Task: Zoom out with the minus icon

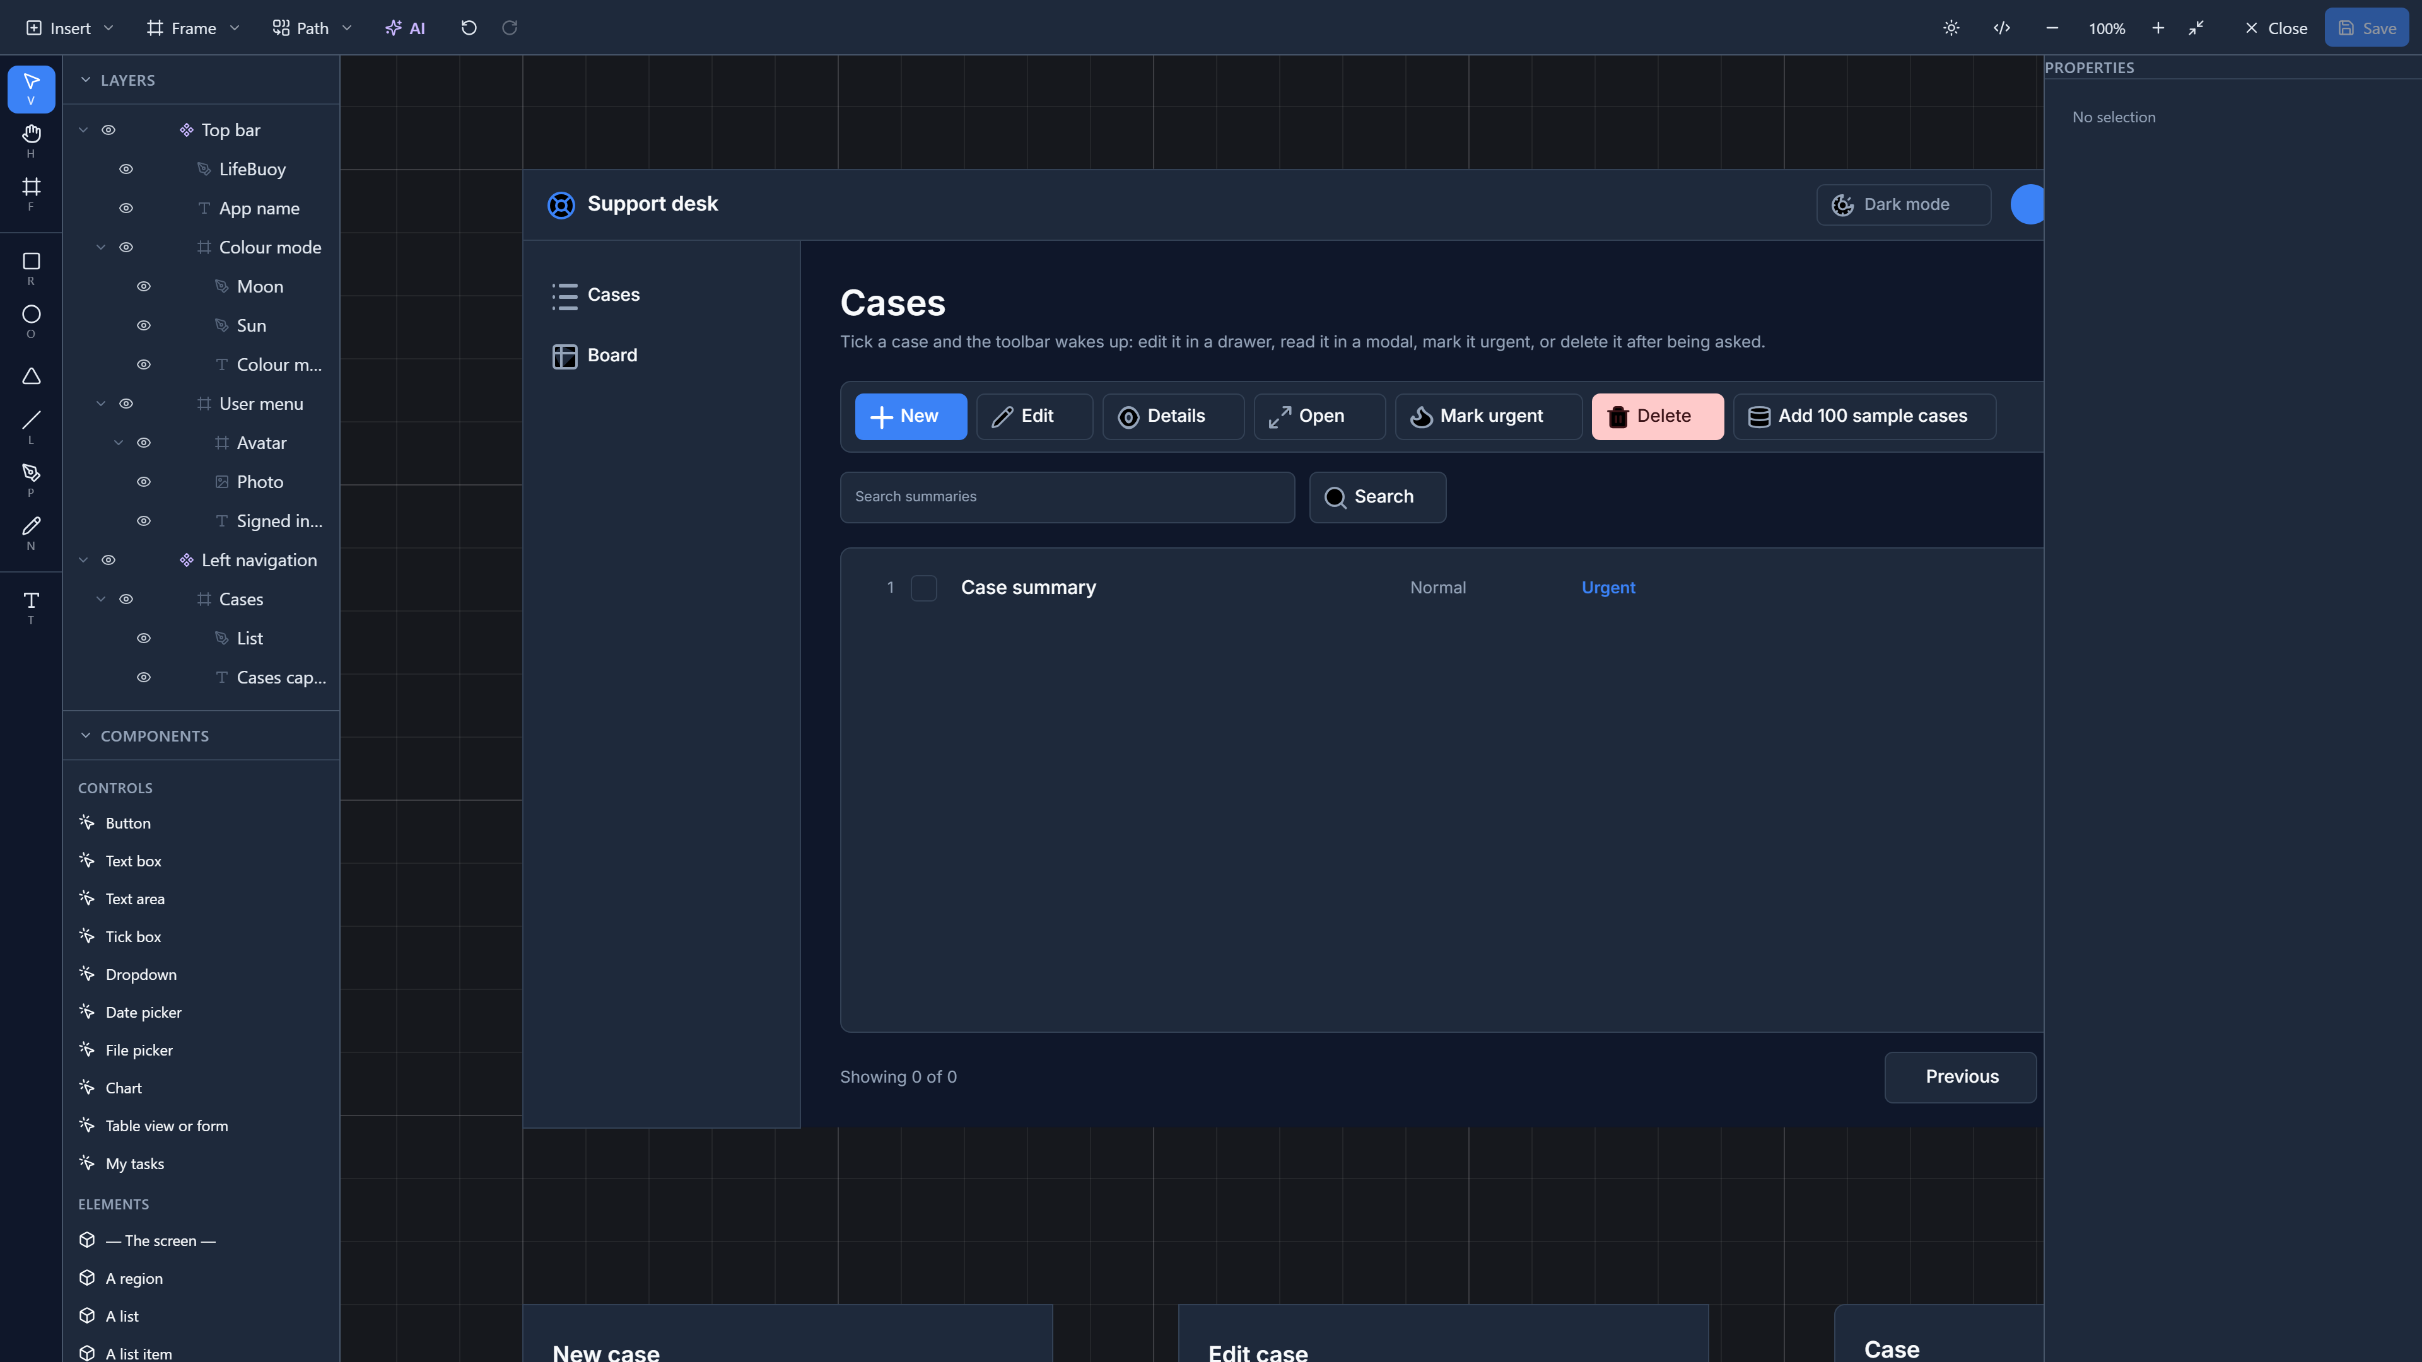Action: pyautogui.click(x=2052, y=28)
